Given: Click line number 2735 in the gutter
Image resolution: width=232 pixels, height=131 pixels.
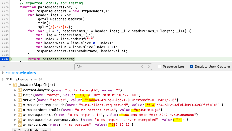Looking at the screenshot, I should click(5, 51).
